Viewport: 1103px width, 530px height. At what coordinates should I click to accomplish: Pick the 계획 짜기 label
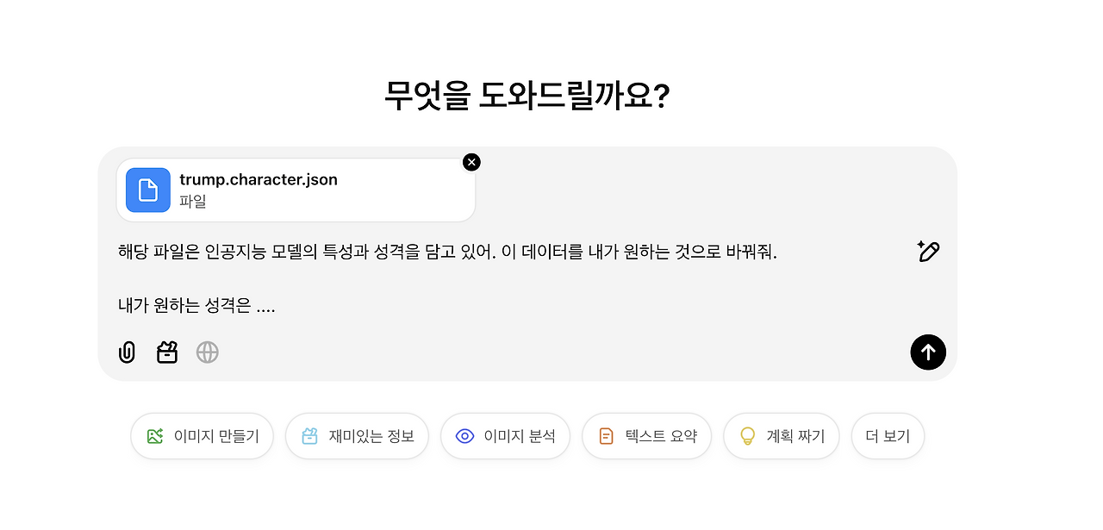coord(796,436)
